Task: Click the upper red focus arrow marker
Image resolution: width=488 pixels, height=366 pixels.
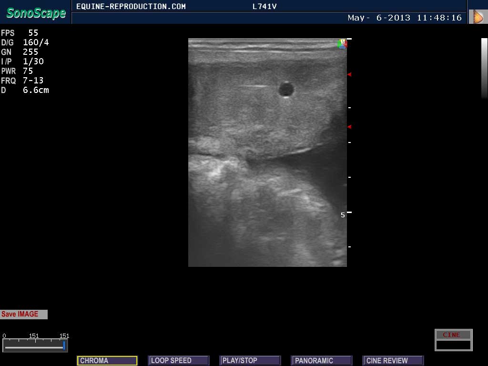Action: pos(349,74)
